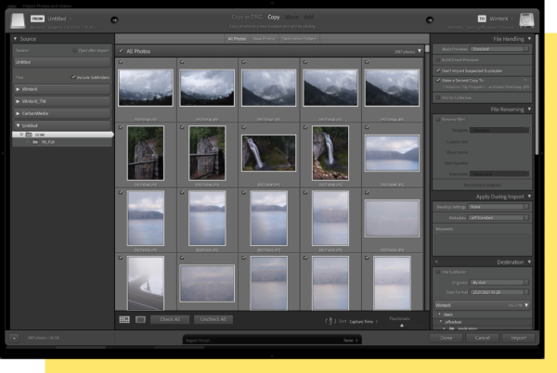Enable Build Smart Previews

pos(438,60)
